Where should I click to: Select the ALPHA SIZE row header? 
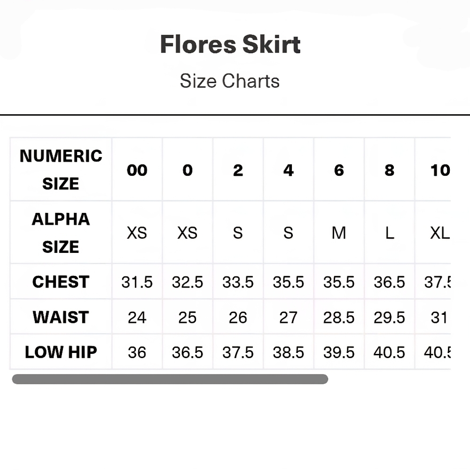click(x=61, y=233)
